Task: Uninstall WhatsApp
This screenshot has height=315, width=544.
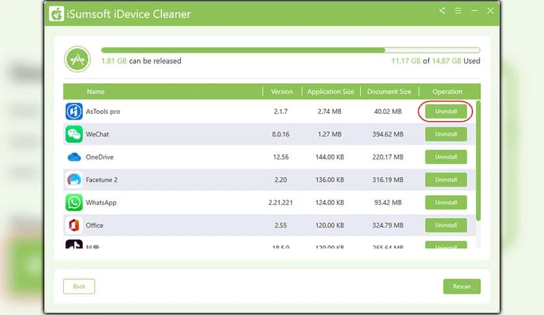Action: [x=446, y=202]
